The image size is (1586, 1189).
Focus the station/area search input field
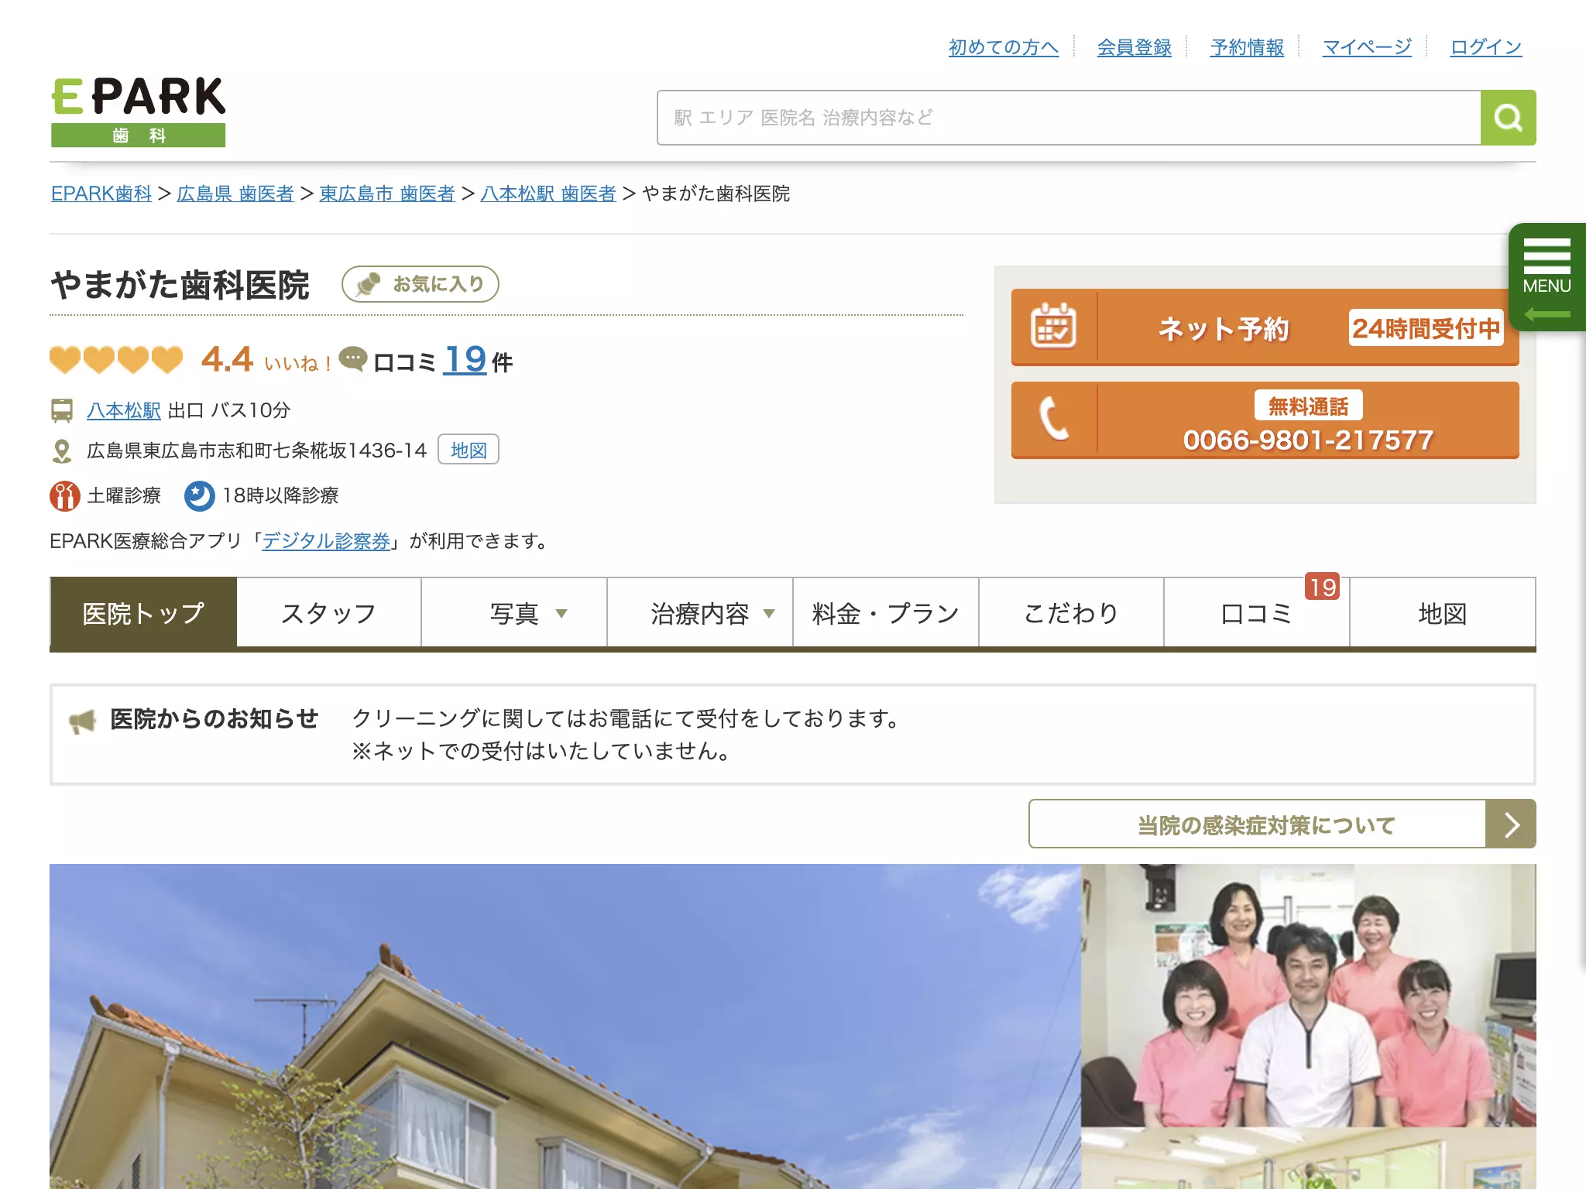1069,118
